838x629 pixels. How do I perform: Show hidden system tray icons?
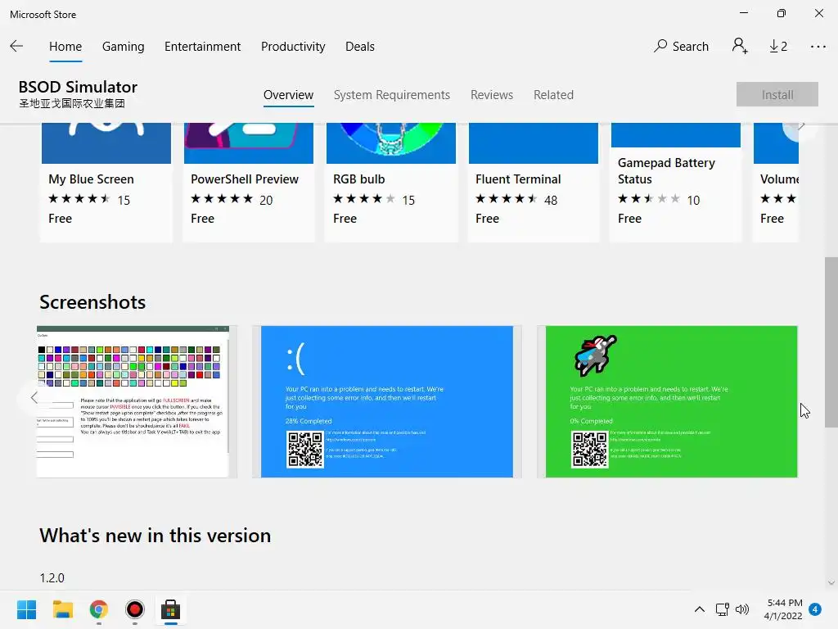coord(700,609)
